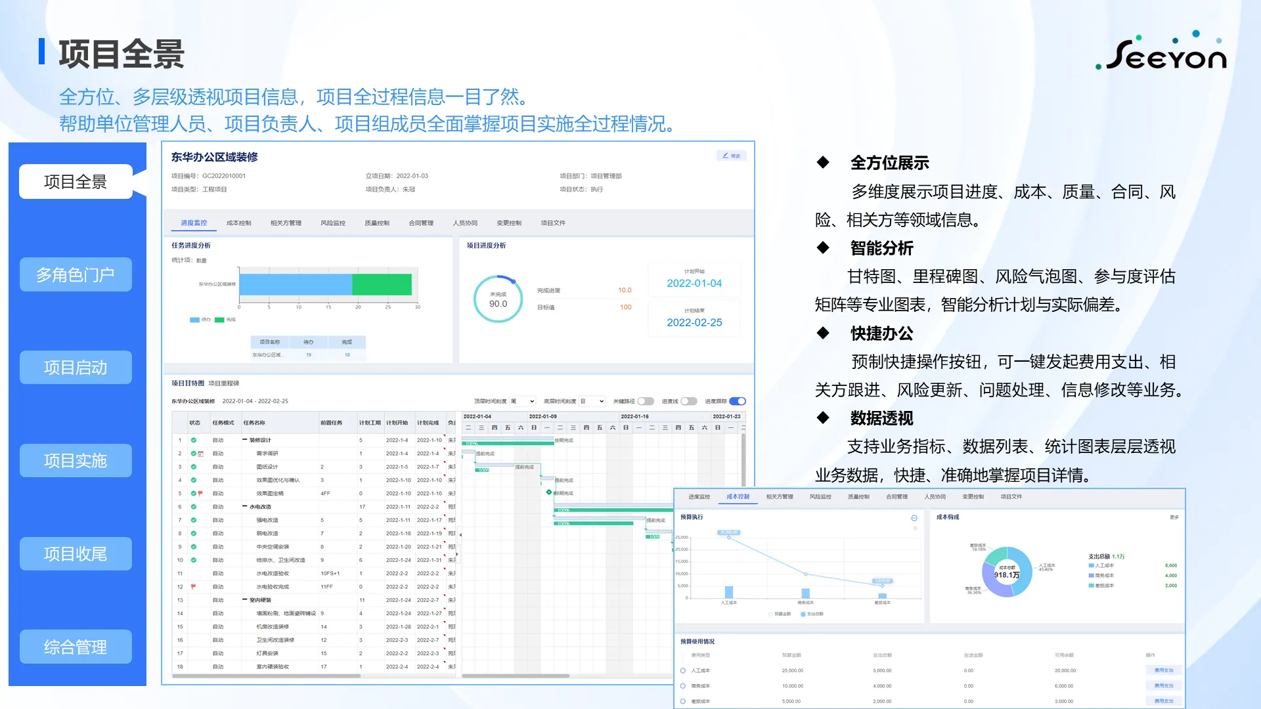Switch to the 风险监控 tab in the main panel
The image size is (1261, 709).
pyautogui.click(x=333, y=223)
